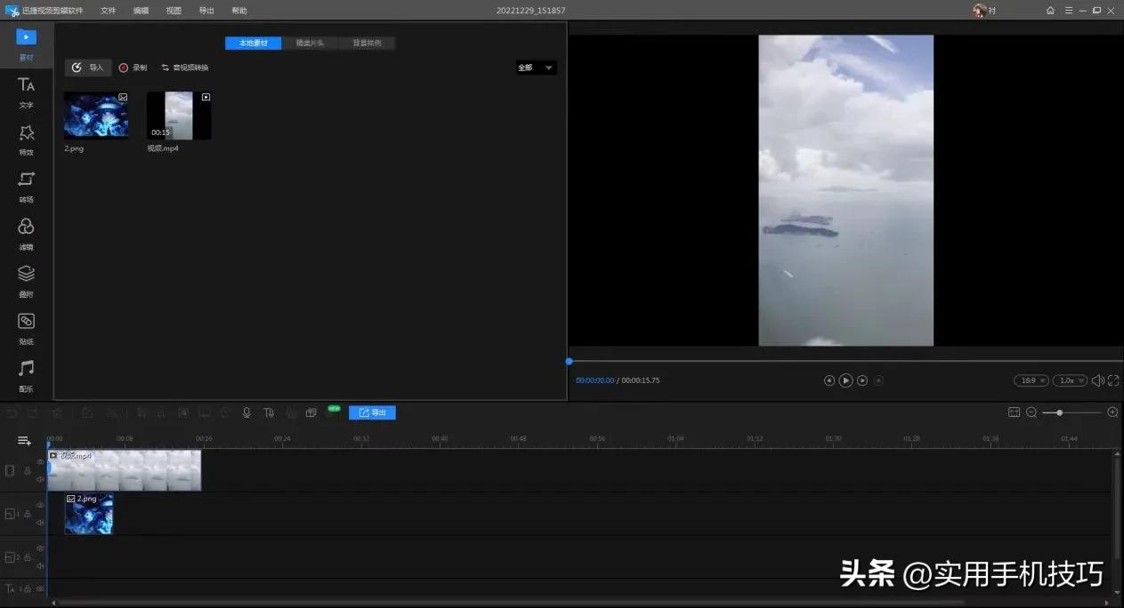Open the 帮助 menu
The width and height of the screenshot is (1124, 608).
pyautogui.click(x=239, y=11)
